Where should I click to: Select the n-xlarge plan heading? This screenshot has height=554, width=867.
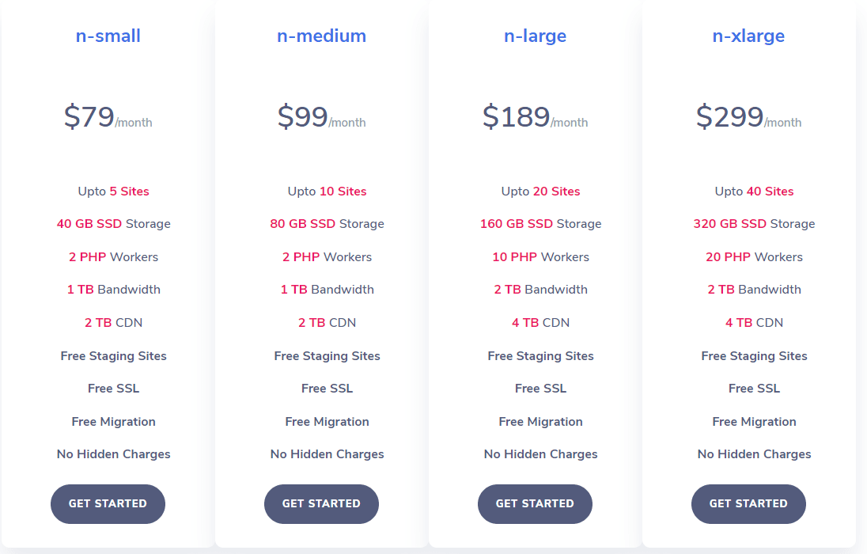748,36
